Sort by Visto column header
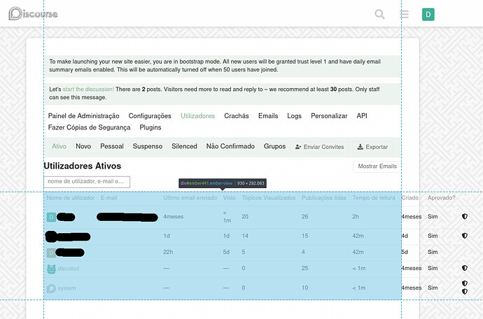483x319 pixels. tap(230, 198)
